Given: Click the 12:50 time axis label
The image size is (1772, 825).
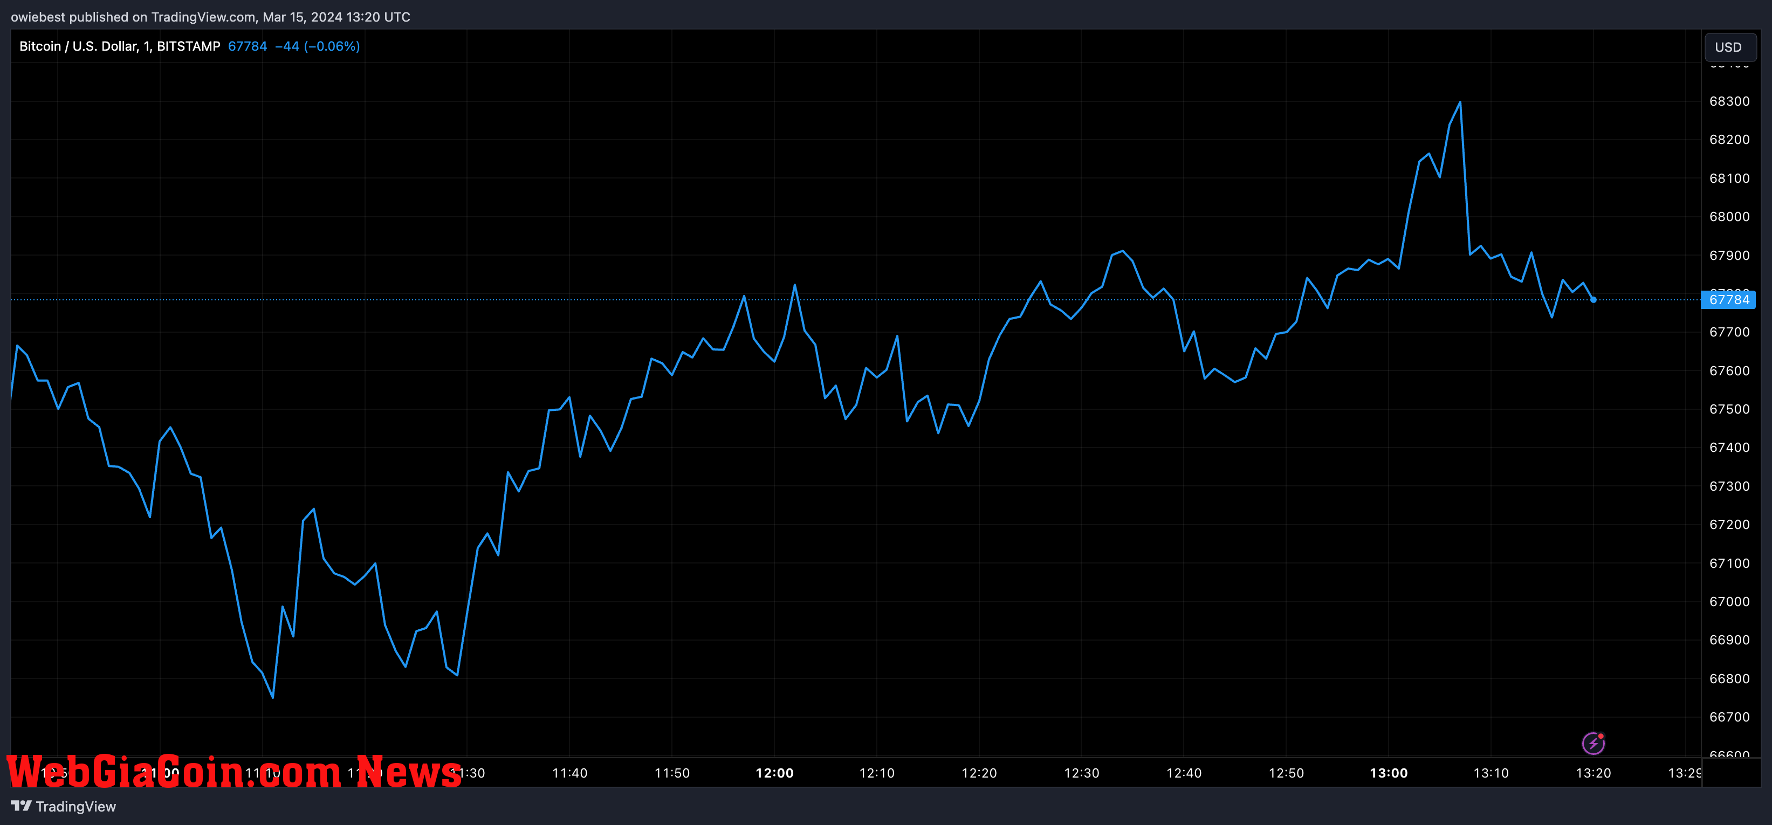Looking at the screenshot, I should (1286, 773).
